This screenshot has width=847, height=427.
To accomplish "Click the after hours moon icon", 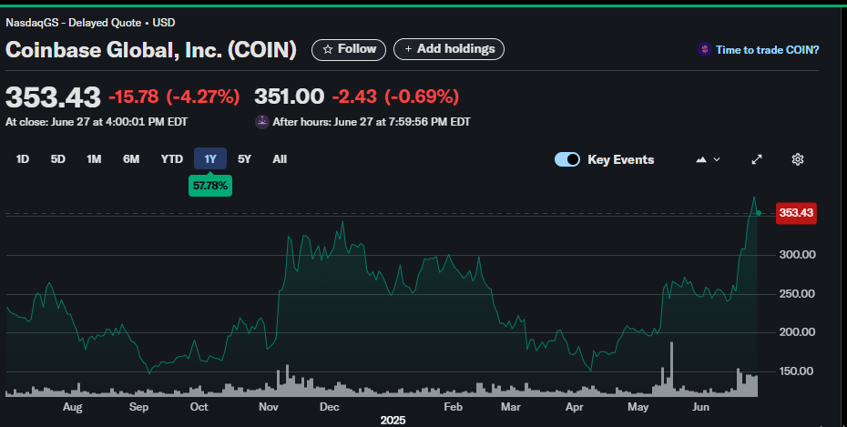I will pos(262,122).
